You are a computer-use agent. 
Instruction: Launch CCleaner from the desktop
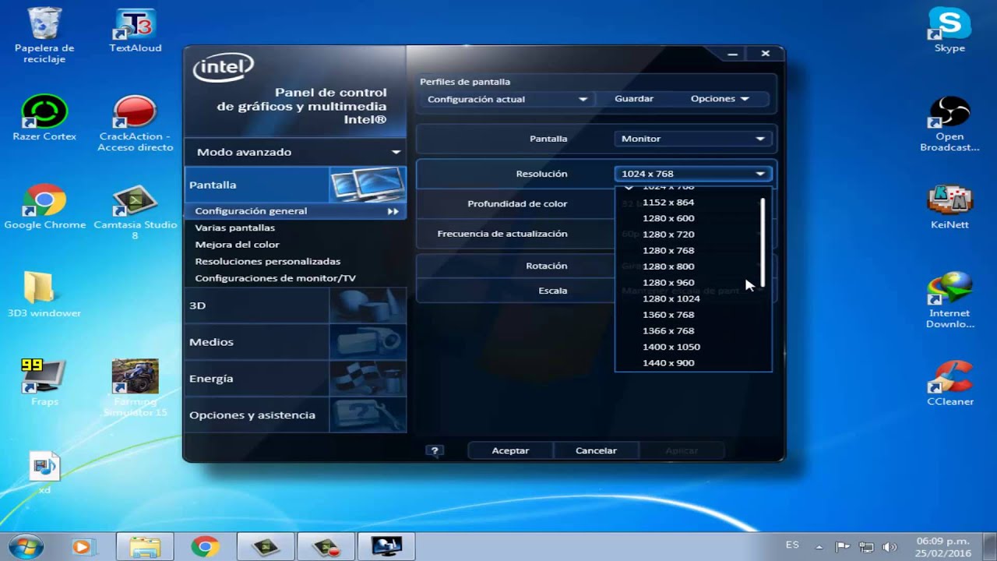click(x=949, y=382)
